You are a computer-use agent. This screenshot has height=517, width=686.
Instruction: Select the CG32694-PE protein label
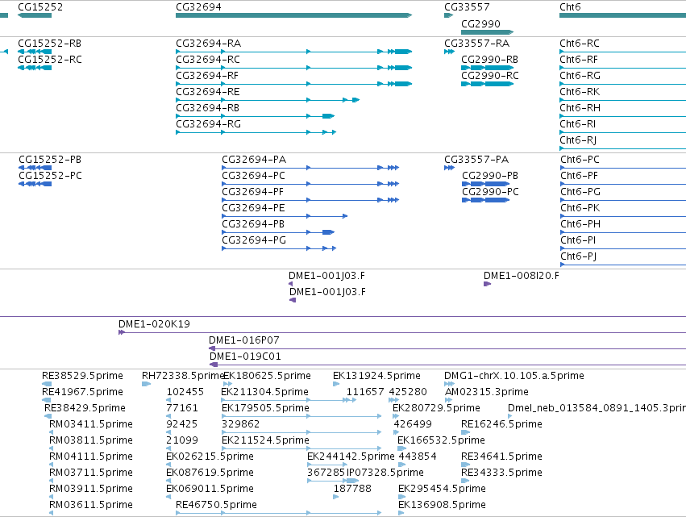253,208
